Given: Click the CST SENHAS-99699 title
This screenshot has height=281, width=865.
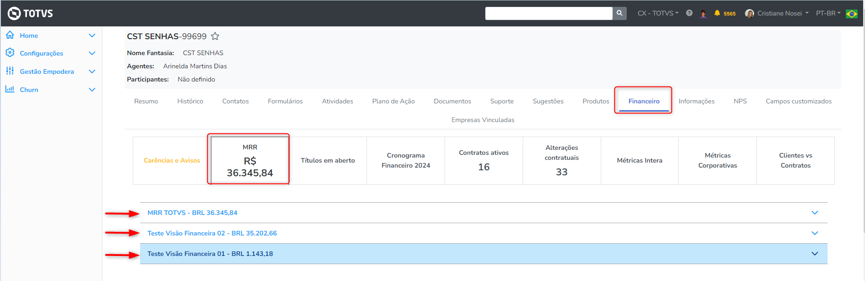Looking at the screenshot, I should tap(167, 36).
